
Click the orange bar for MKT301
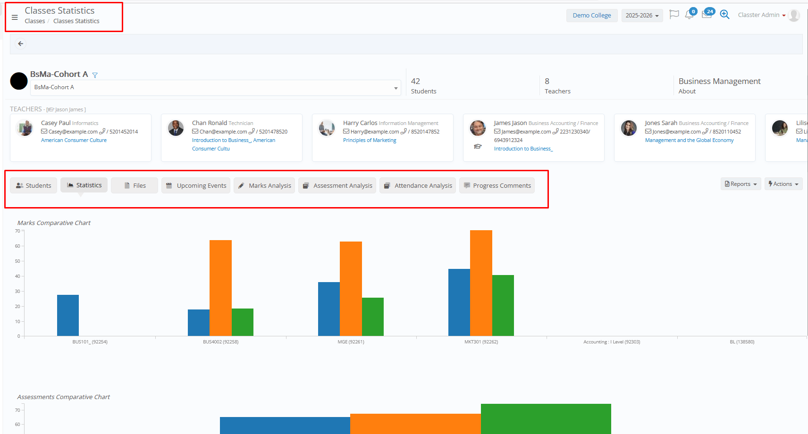pos(481,283)
